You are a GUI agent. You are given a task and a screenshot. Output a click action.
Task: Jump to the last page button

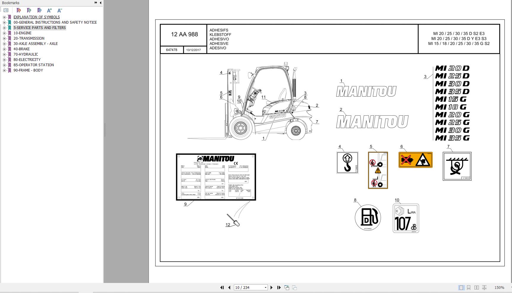click(278, 287)
